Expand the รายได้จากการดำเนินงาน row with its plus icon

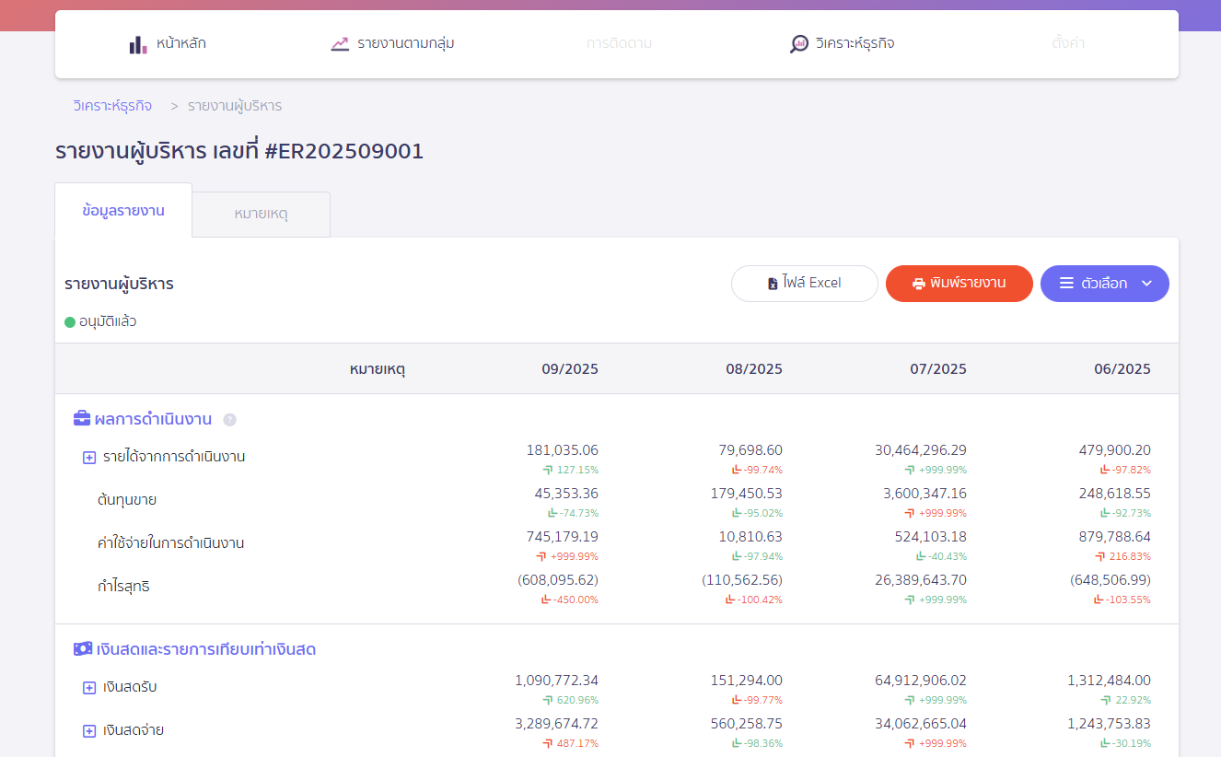[87, 456]
